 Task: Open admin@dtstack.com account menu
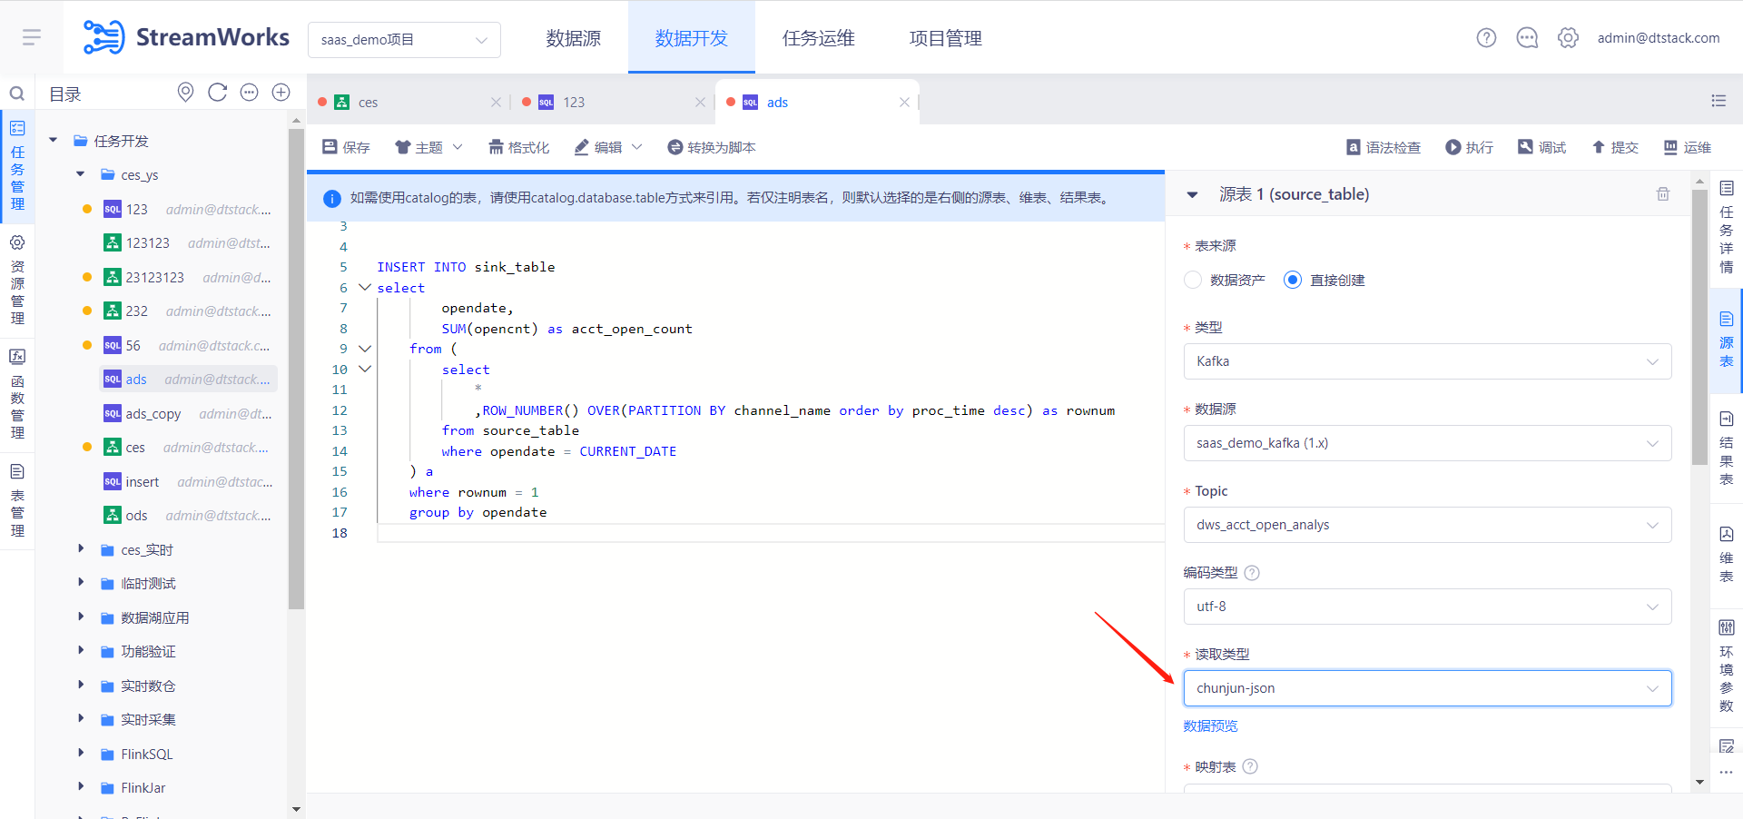[x=1659, y=38]
